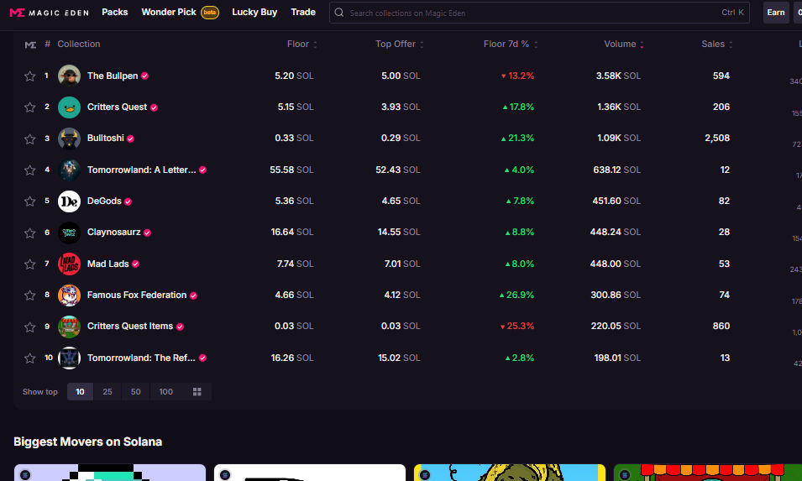Click the Critters Quest duck avatar
The width and height of the screenshot is (802, 481).
point(69,107)
